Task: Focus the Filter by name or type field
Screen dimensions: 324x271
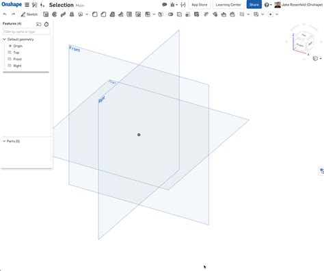Action: tap(27, 31)
